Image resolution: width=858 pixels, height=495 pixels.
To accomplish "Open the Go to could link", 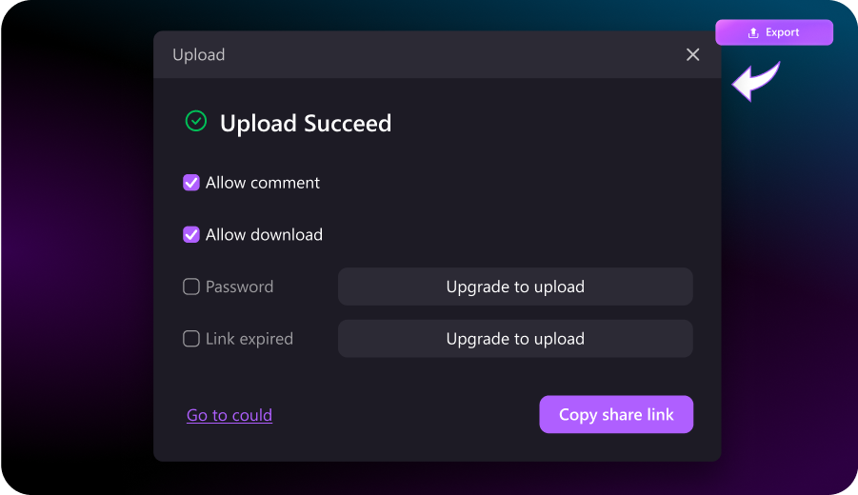I will pos(229,415).
